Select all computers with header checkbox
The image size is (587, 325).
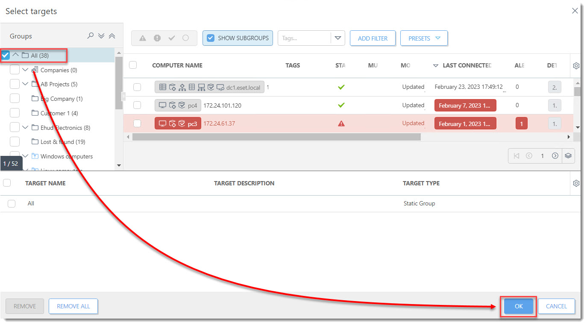coord(133,65)
